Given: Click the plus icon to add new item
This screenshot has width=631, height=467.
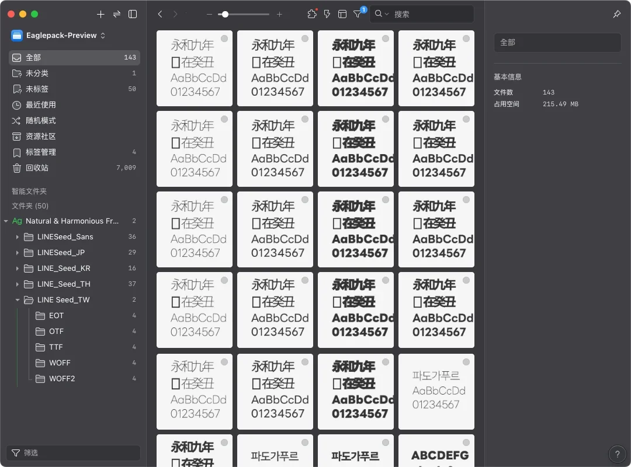Looking at the screenshot, I should click(x=100, y=14).
